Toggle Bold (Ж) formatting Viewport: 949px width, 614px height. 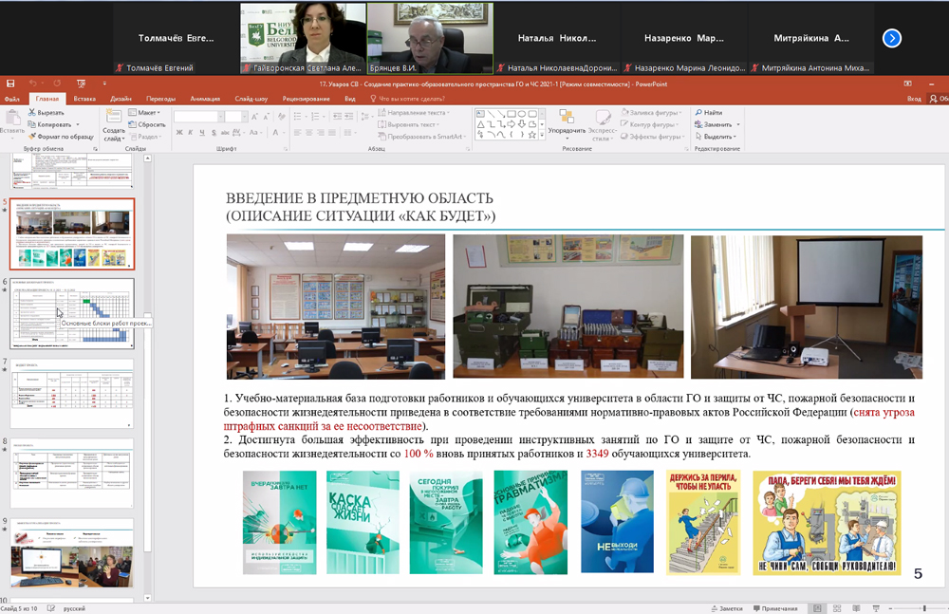pos(179,133)
